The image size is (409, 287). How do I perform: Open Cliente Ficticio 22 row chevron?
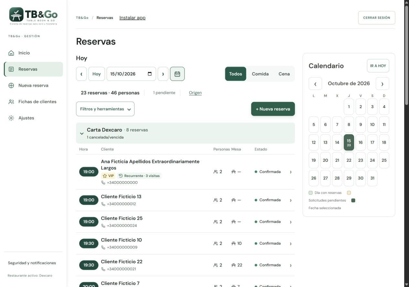(x=291, y=265)
